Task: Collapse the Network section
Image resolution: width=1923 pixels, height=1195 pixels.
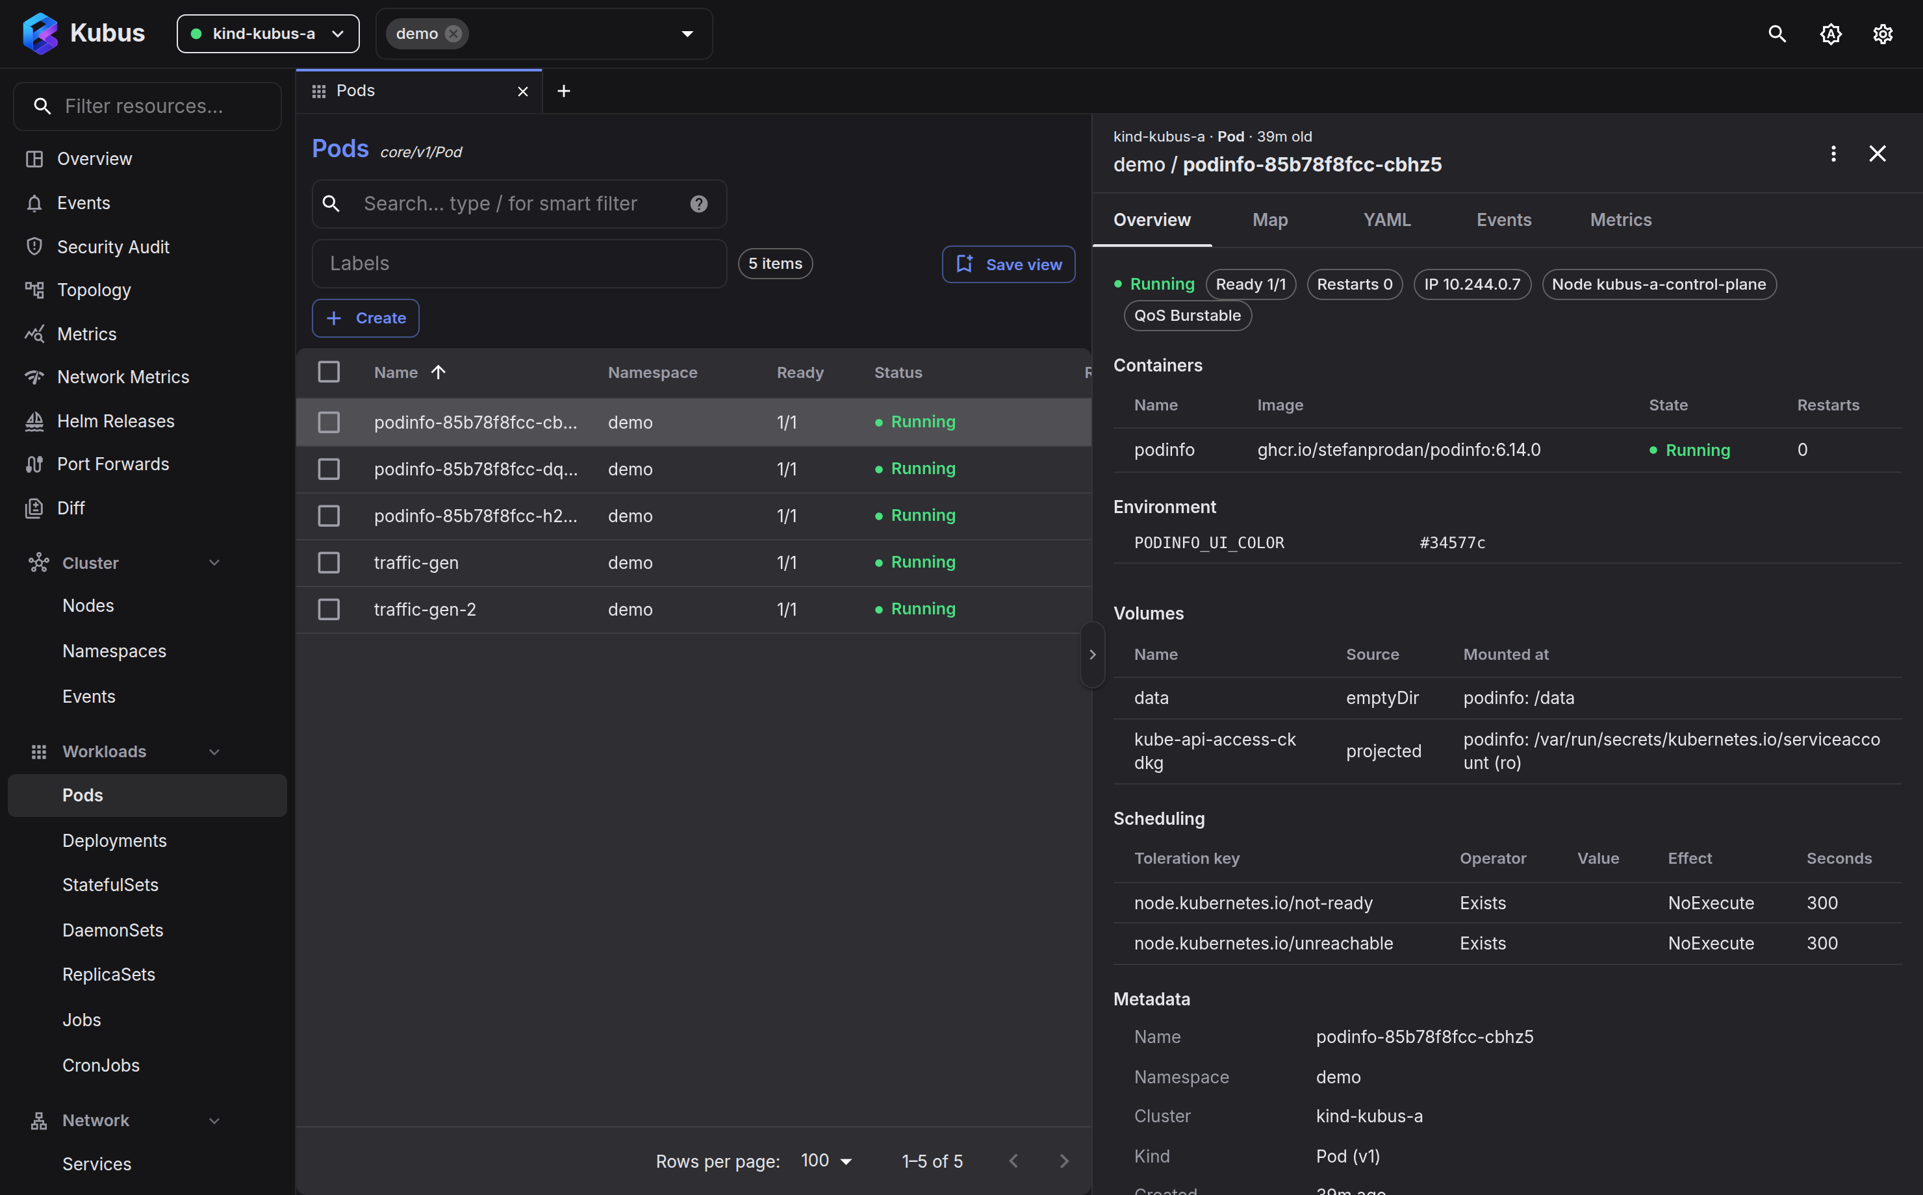Action: pyautogui.click(x=214, y=1121)
